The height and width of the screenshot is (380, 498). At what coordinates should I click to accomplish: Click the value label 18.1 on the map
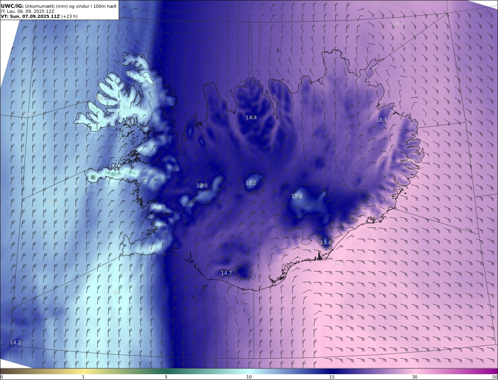(x=382, y=120)
